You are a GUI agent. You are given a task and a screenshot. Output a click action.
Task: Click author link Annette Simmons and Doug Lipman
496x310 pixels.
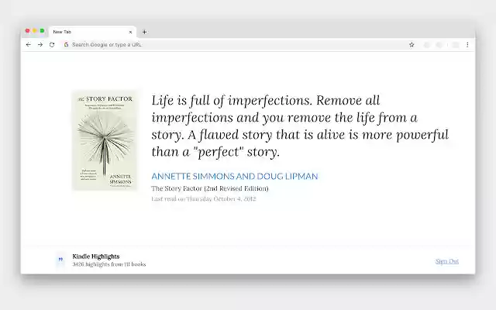[x=235, y=176]
